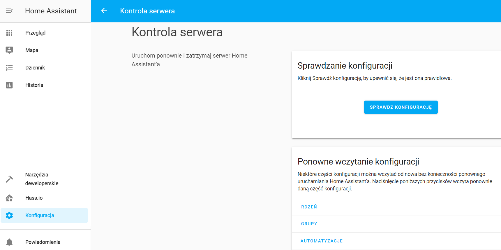Screen dimensions: 501x250
Task: Open Dziennik from the sidebar
Action: [x=35, y=68]
